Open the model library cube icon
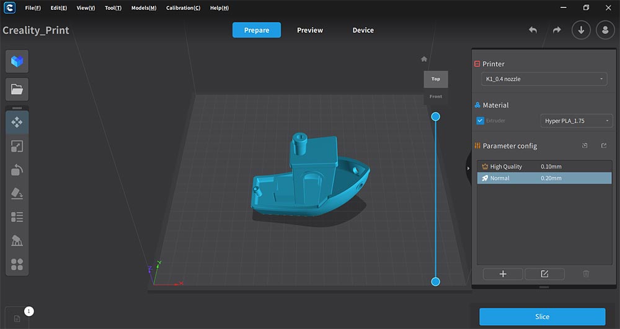Viewport: 620px width, 329px height. (x=17, y=61)
